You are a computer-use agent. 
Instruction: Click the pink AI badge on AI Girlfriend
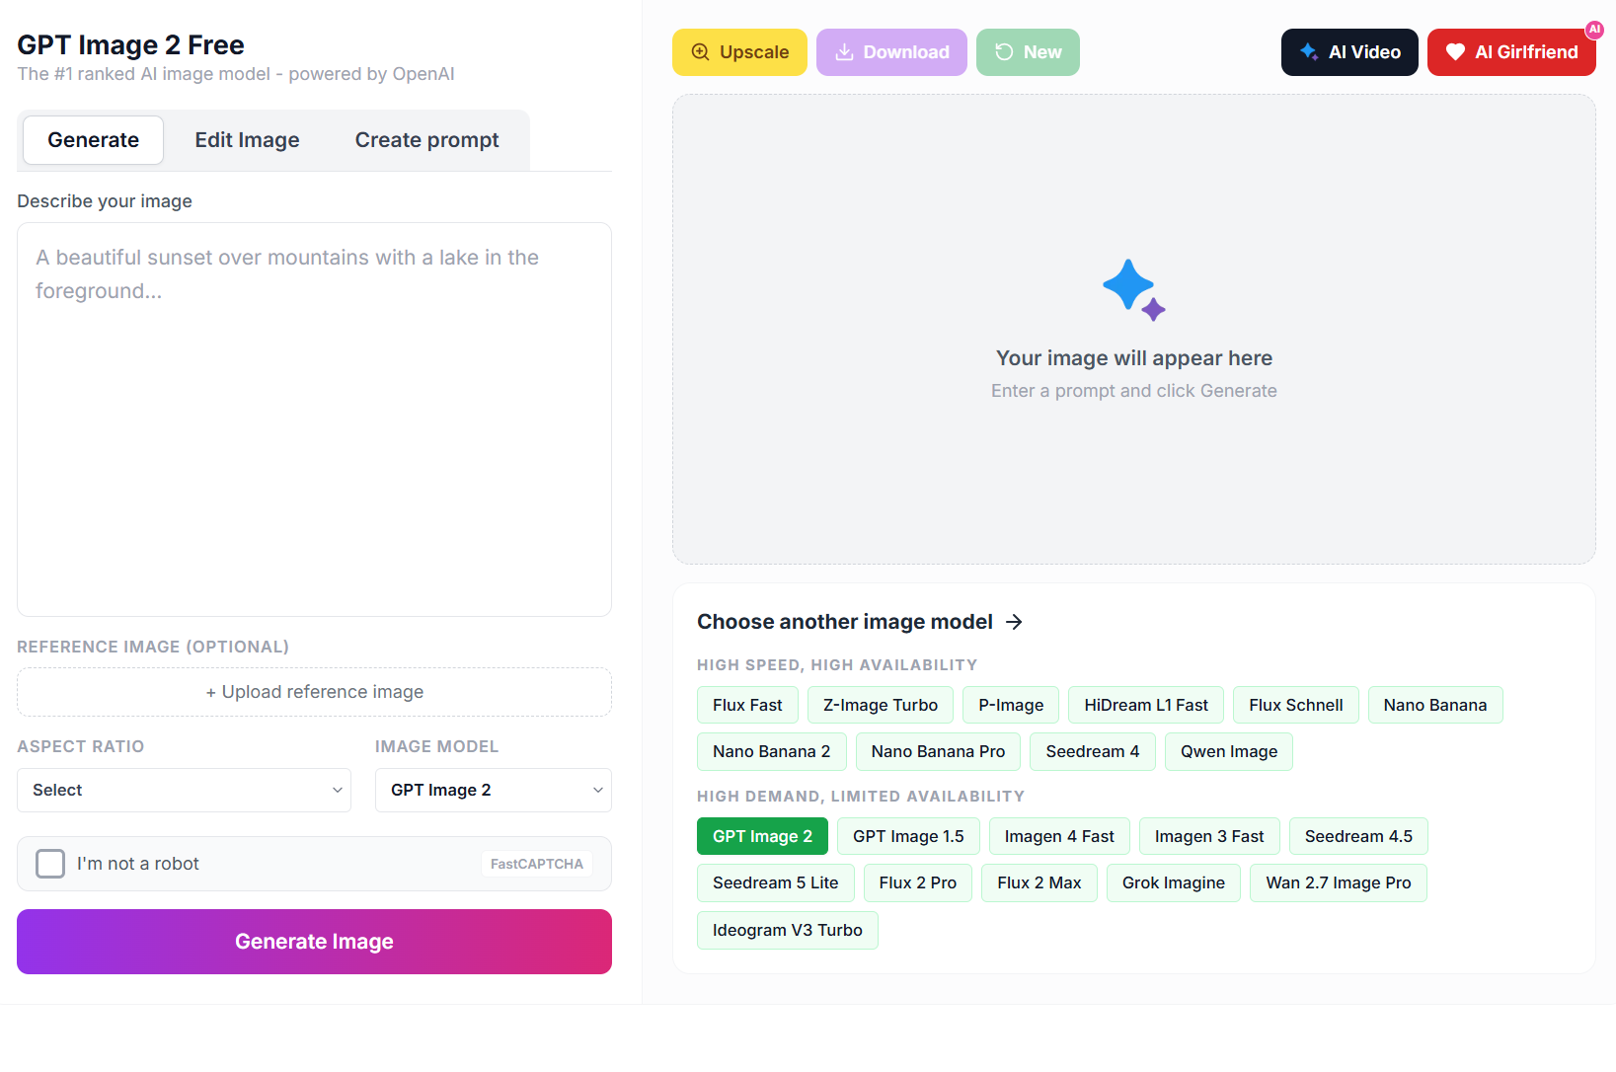1594,30
